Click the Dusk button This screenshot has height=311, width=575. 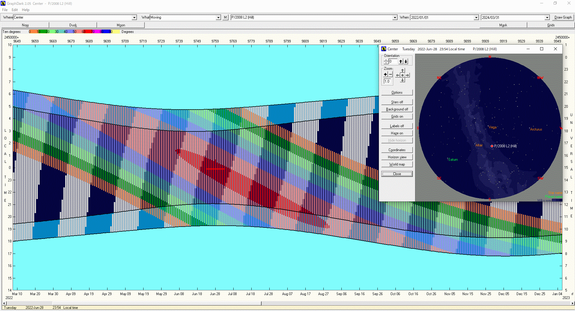pyautogui.click(x=73, y=25)
